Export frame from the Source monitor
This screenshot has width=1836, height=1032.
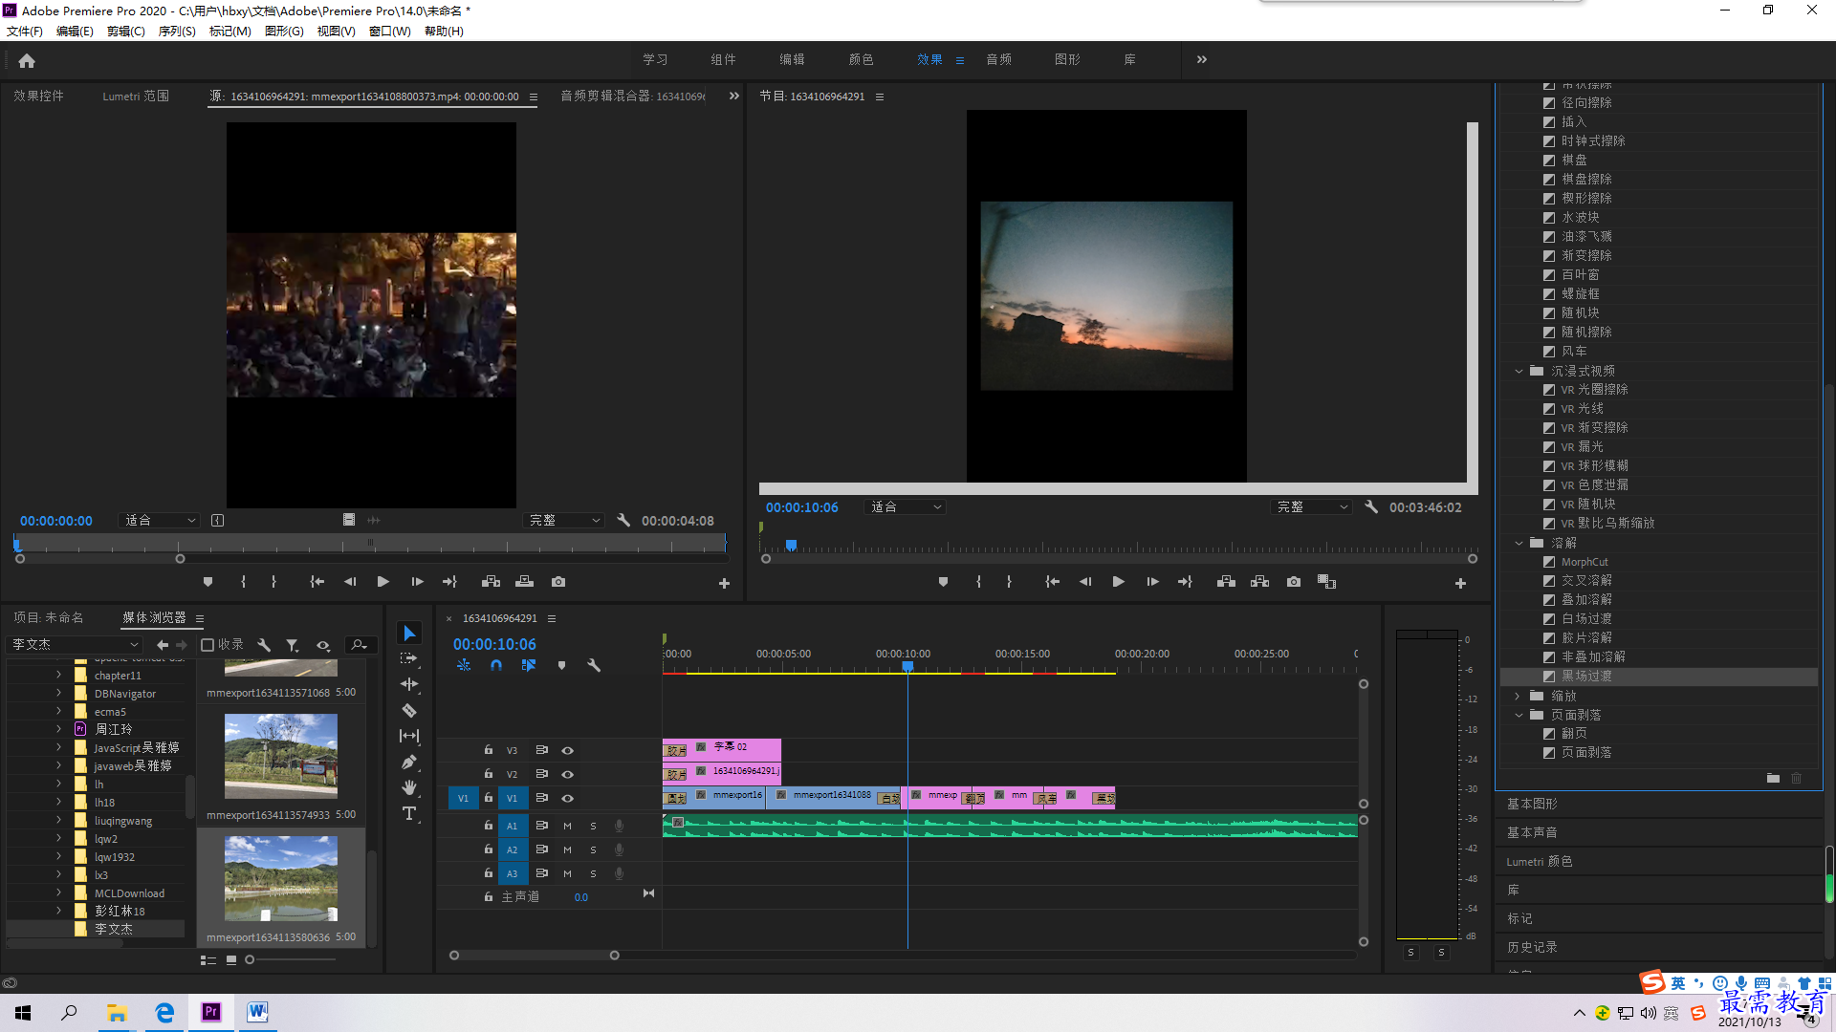click(x=558, y=581)
